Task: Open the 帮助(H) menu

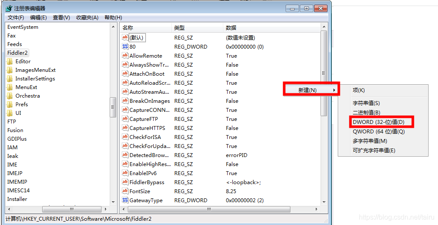Action: 114,18
